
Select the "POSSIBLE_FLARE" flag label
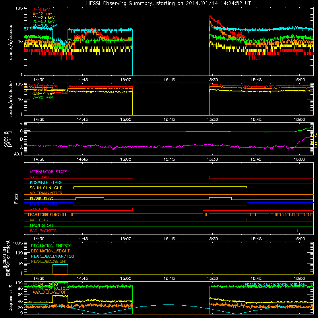tap(46, 182)
